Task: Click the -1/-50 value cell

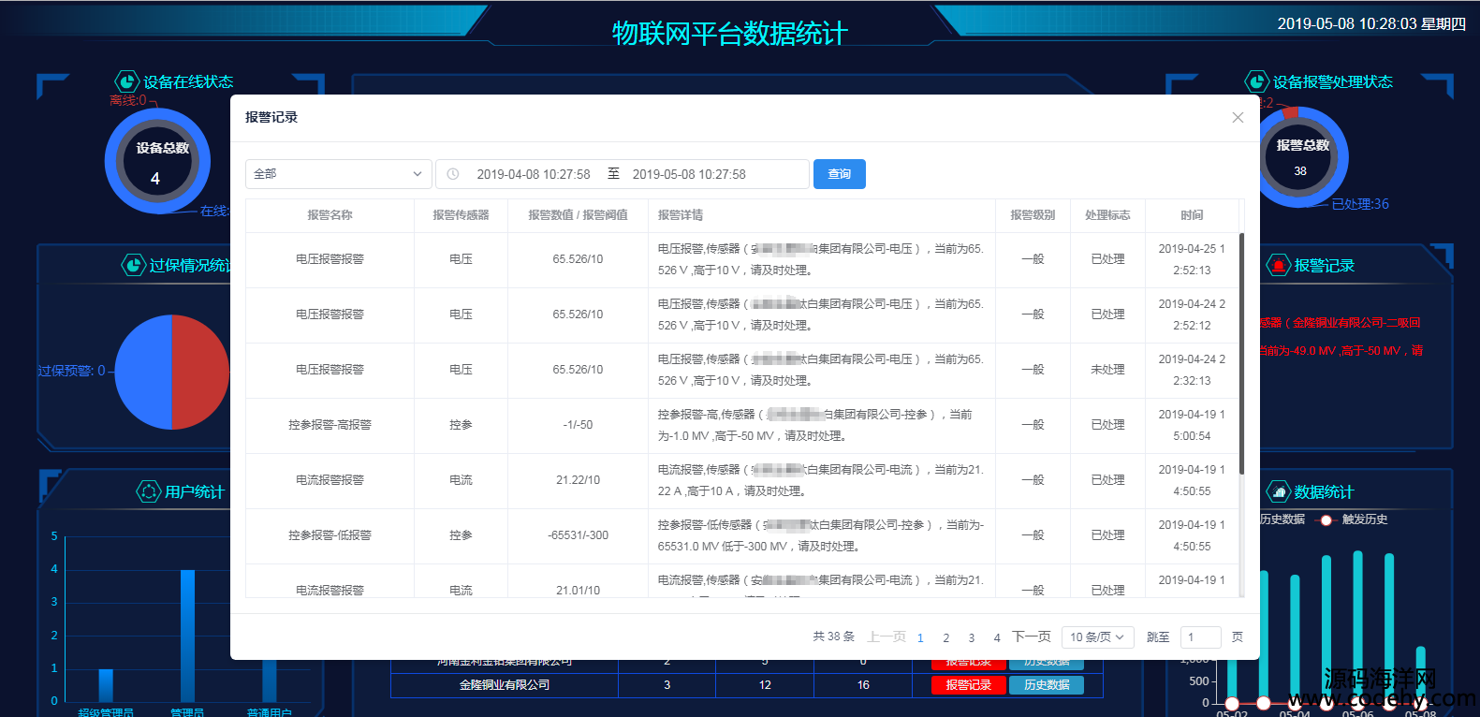Action: [x=578, y=425]
